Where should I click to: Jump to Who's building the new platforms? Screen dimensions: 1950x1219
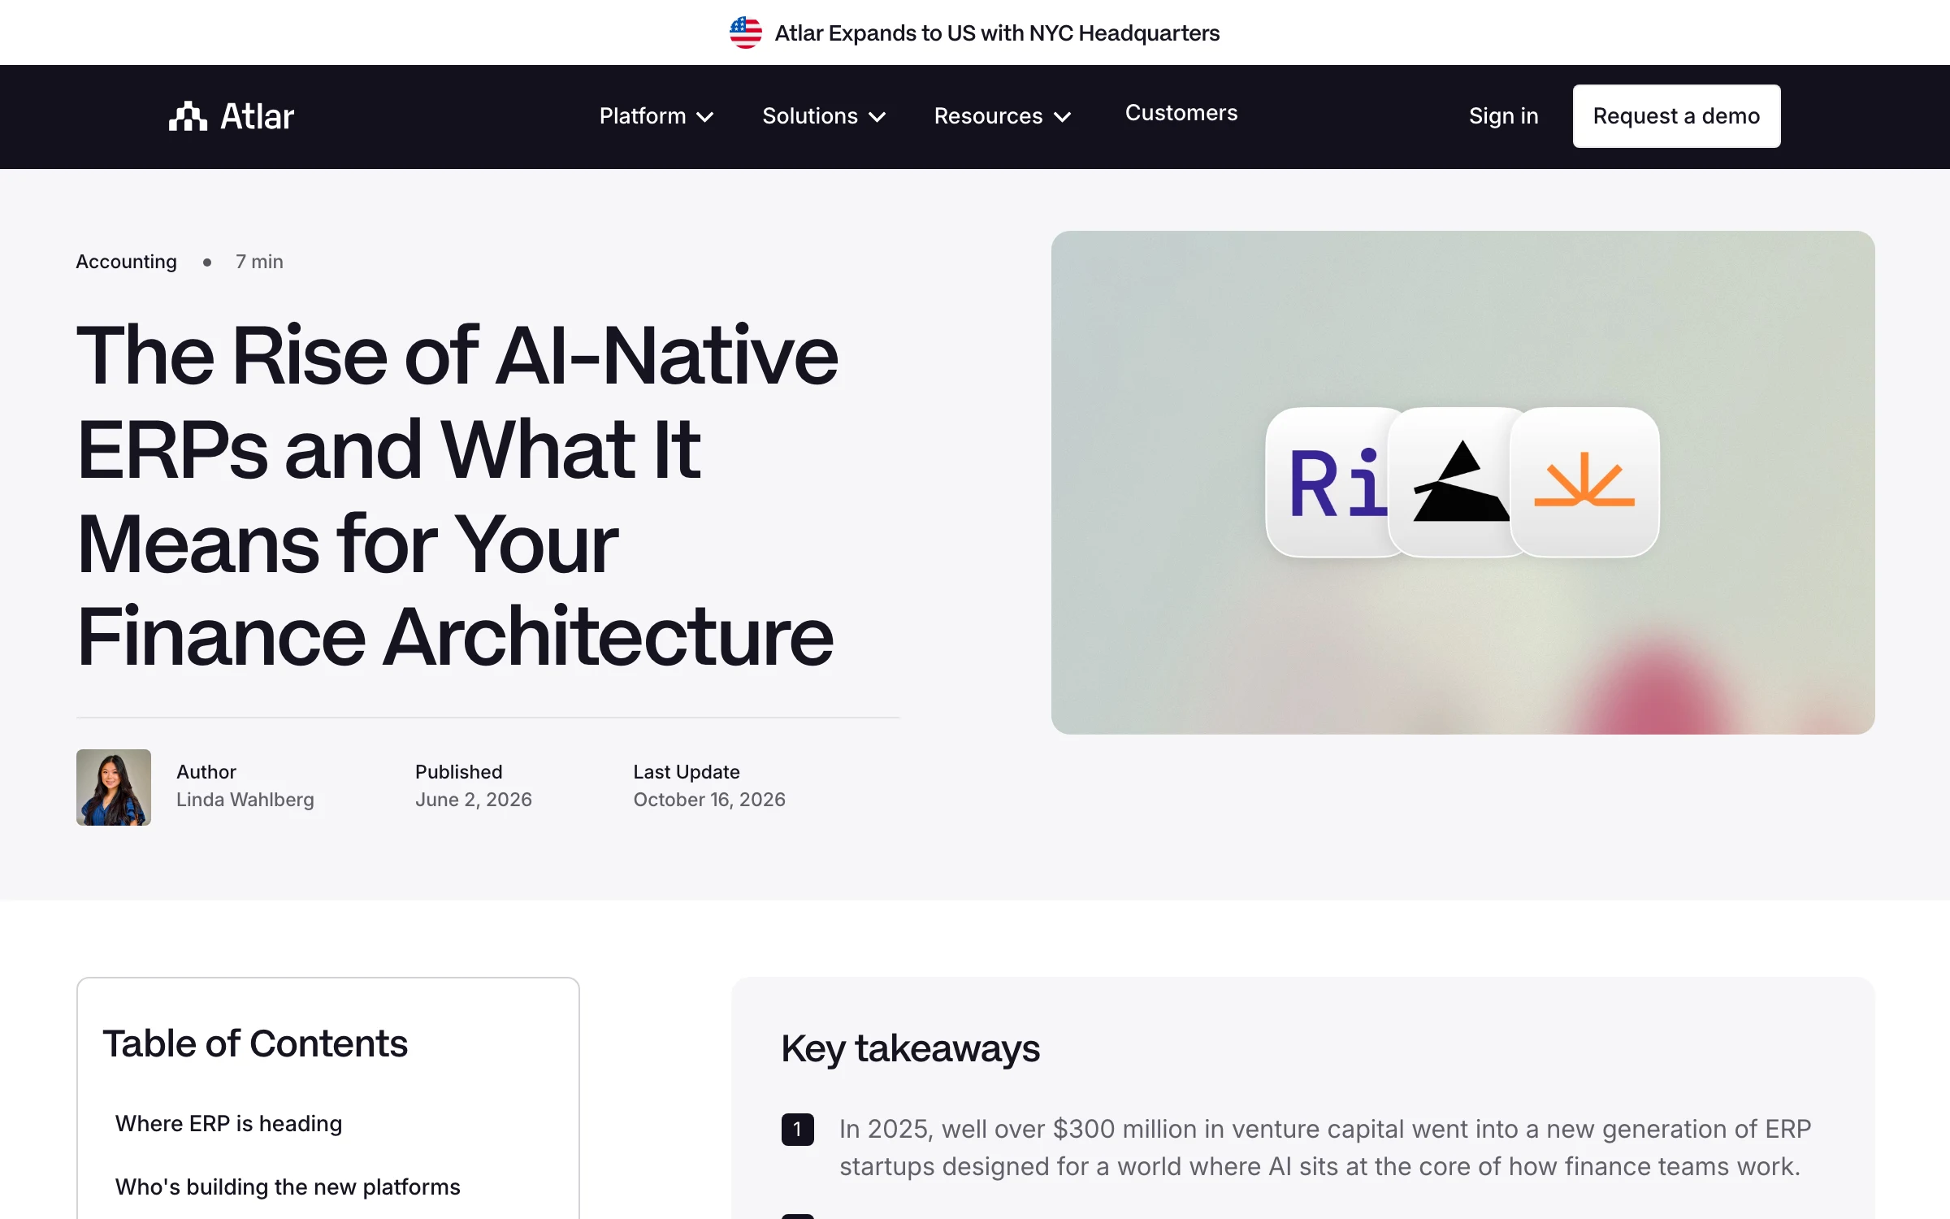[x=288, y=1186]
